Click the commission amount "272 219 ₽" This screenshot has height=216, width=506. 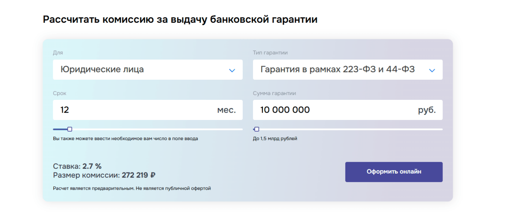(138, 175)
